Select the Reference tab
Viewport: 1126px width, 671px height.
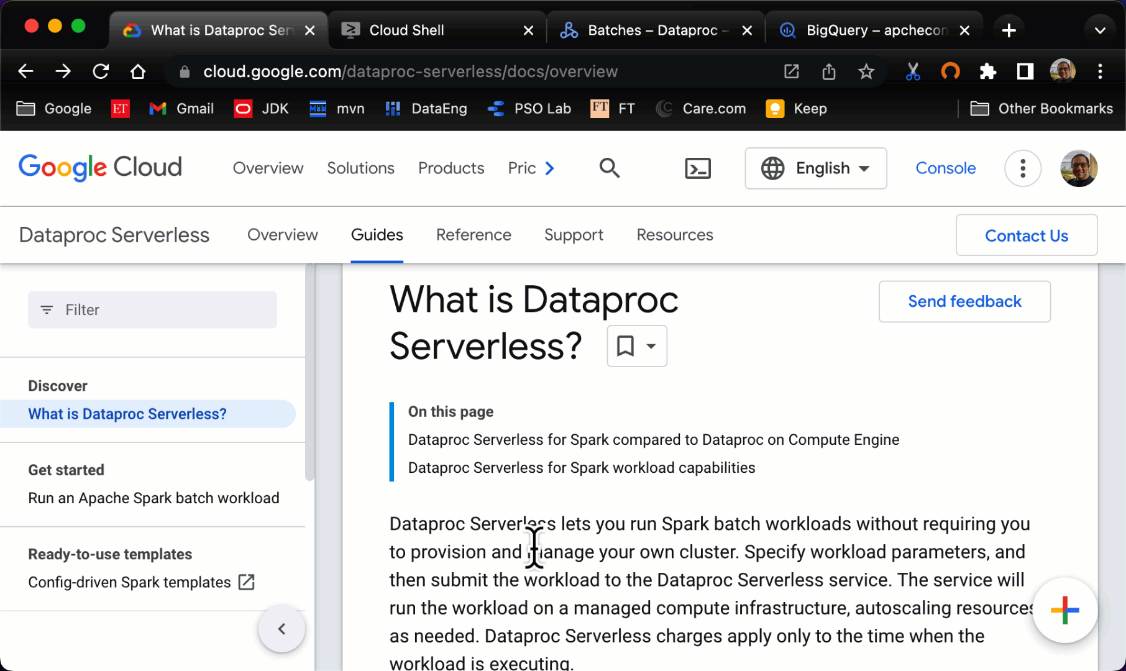click(x=474, y=235)
